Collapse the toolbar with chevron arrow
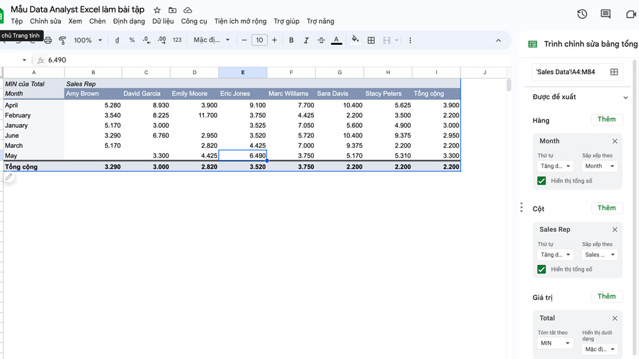Screen dimensions: 639x359 498,41
